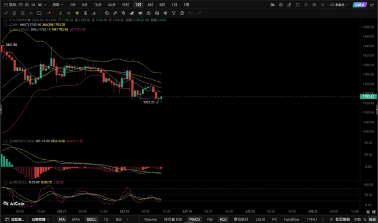Viewport: 378px width, 223px height.
Task: Redo the last drawing action
Action: point(199,13)
